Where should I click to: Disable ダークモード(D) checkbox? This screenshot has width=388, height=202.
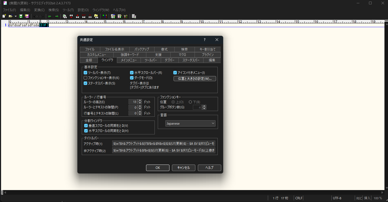point(132,78)
